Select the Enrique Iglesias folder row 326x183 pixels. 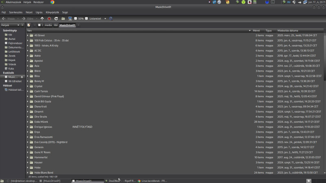pos(175,127)
